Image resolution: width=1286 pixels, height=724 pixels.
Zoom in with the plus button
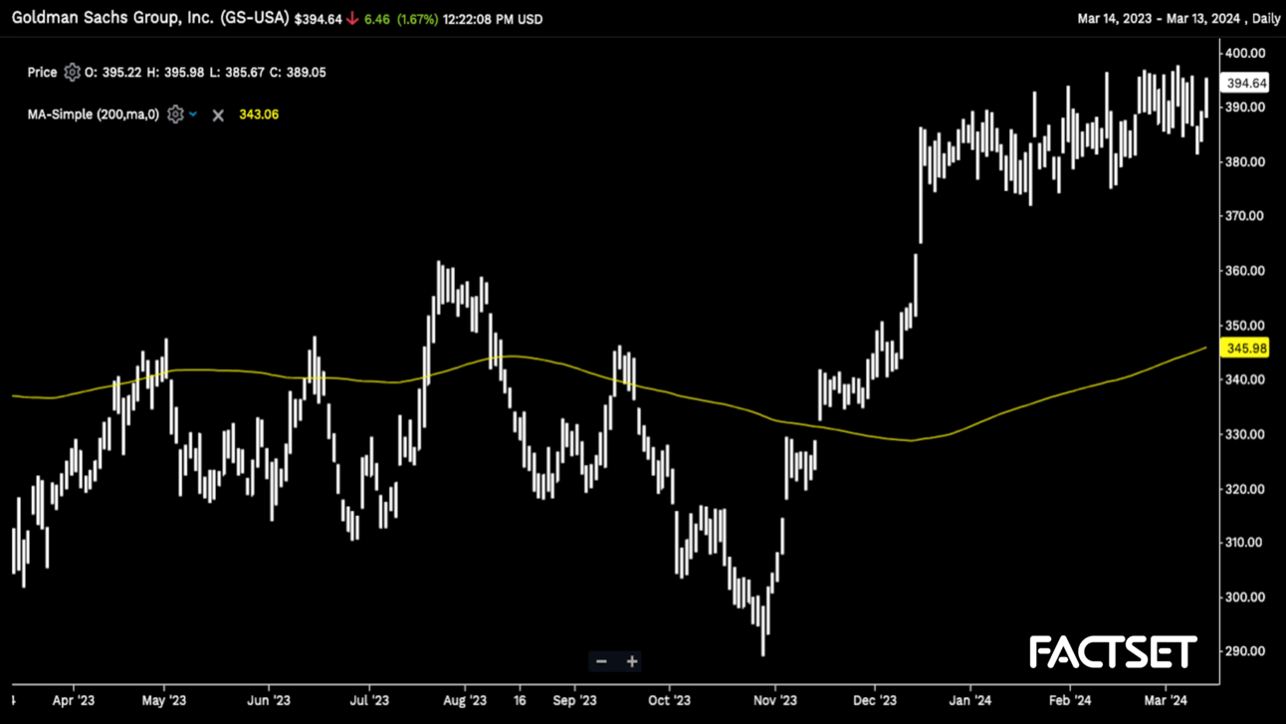tap(631, 661)
